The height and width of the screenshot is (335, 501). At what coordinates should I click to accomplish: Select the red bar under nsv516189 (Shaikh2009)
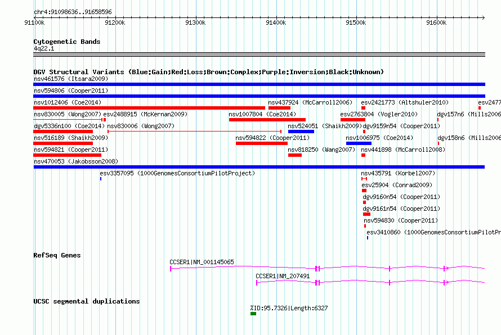(63, 143)
